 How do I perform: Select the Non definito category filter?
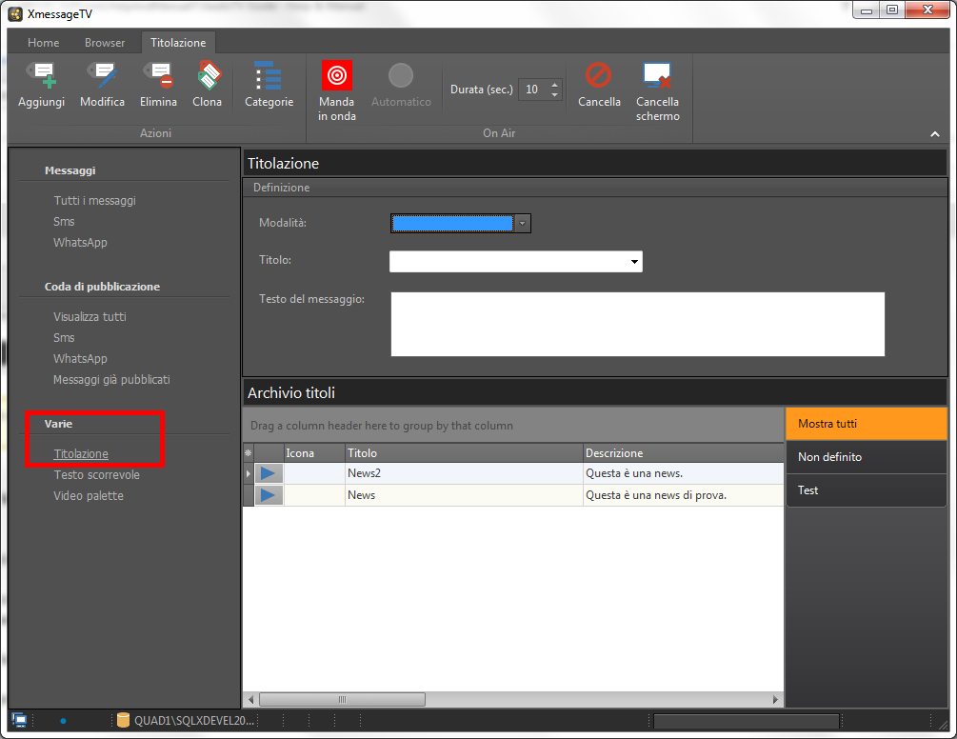(x=866, y=457)
